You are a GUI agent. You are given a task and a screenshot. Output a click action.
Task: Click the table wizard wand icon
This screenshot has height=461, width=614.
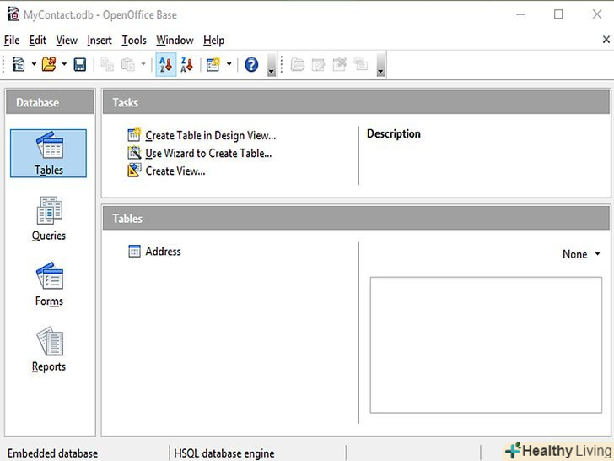pyautogui.click(x=134, y=153)
